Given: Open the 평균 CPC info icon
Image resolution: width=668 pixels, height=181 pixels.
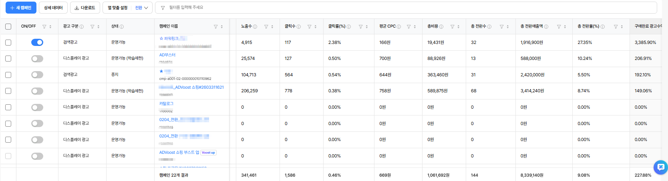Looking at the screenshot, I should coord(399,27).
